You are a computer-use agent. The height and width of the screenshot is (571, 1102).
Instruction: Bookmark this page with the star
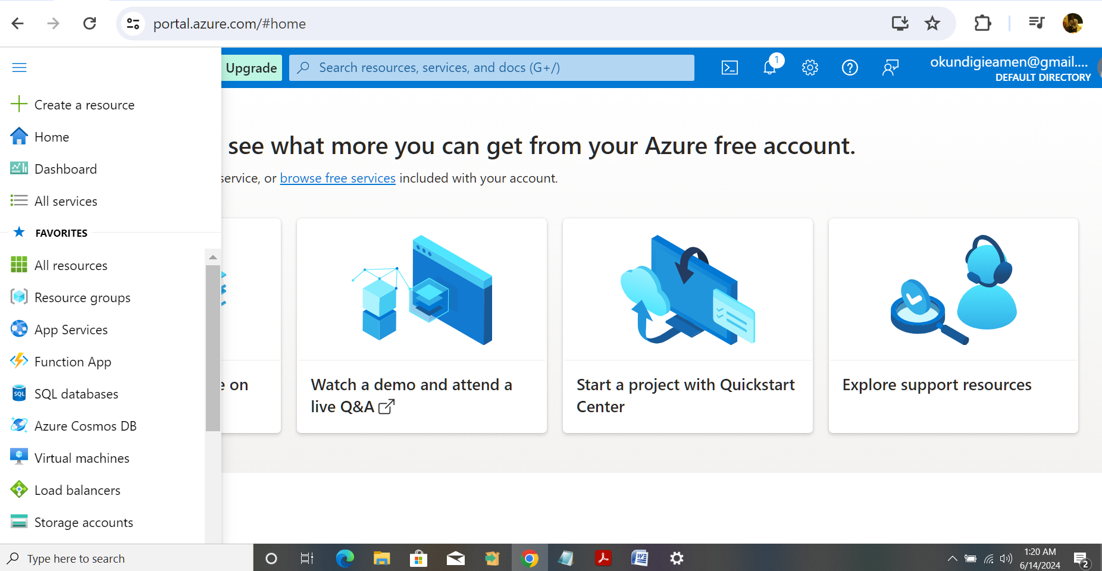pos(932,24)
